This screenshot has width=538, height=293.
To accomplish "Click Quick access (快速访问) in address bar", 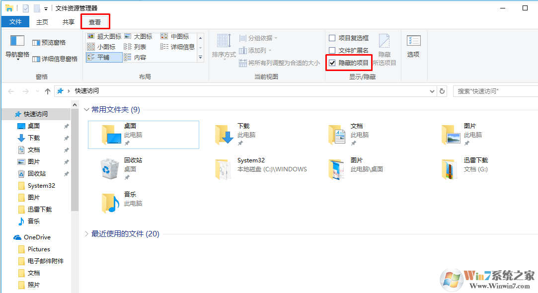I will [87, 91].
